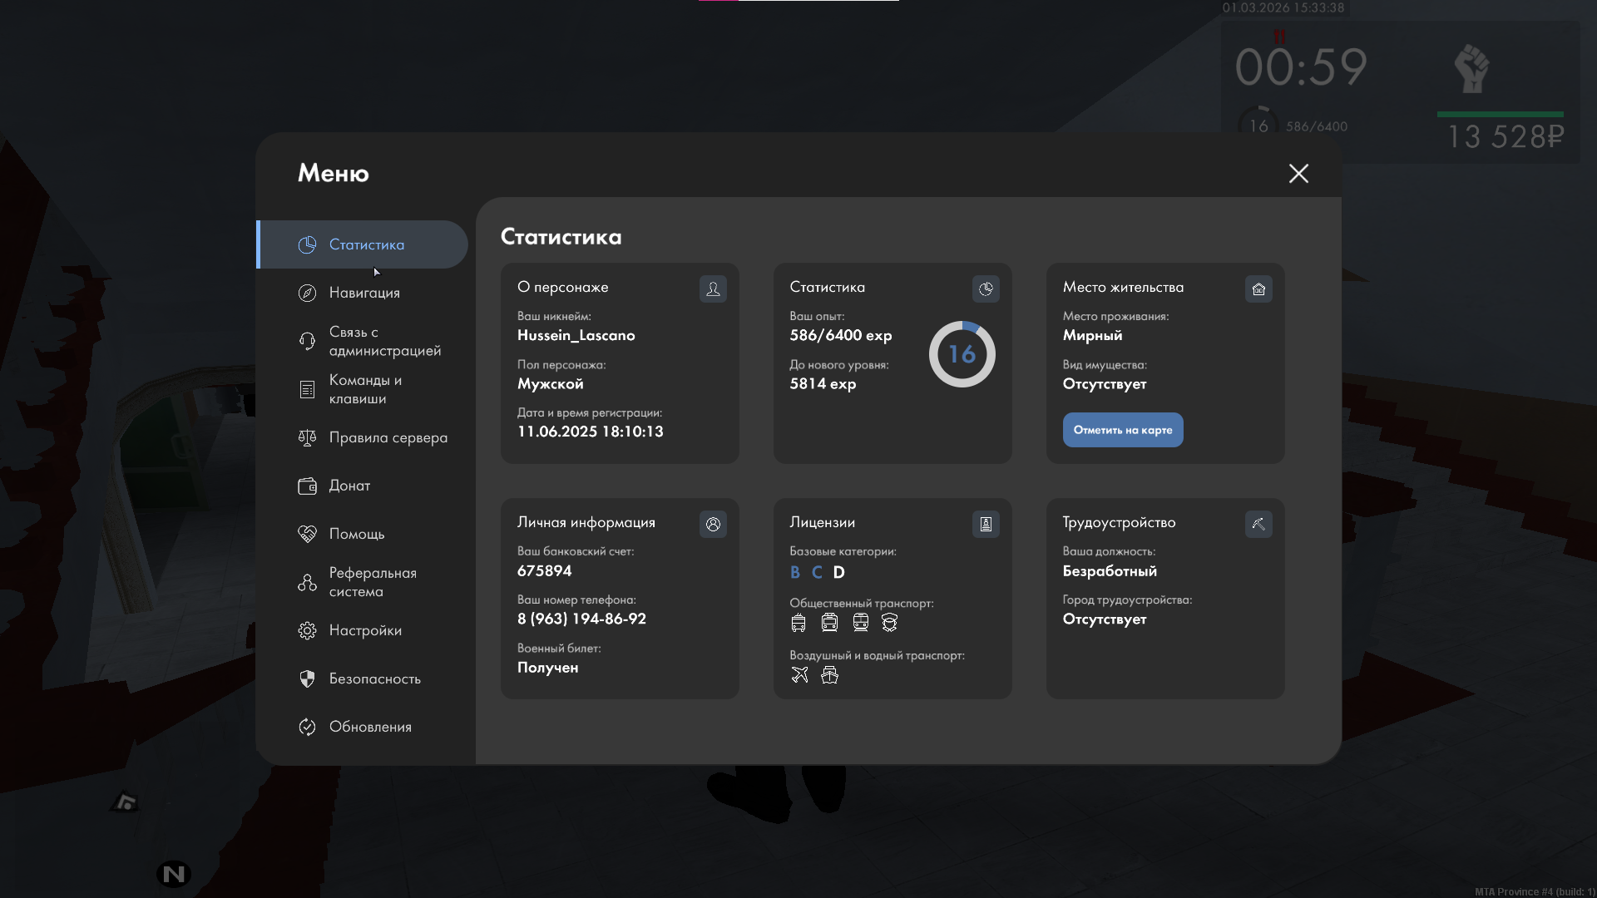Click the pickaxe icon in Трудоустройство card
The height and width of the screenshot is (898, 1597).
click(1258, 524)
